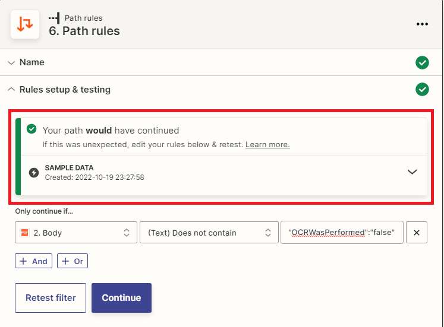Click the path branch icon beside Path rules
Viewport: 444px width, 327px height.
coord(54,18)
